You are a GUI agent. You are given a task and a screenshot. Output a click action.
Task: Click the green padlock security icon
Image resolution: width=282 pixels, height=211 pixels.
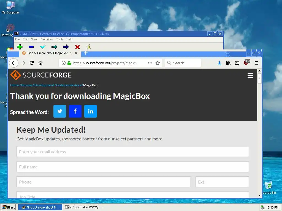point(69,63)
